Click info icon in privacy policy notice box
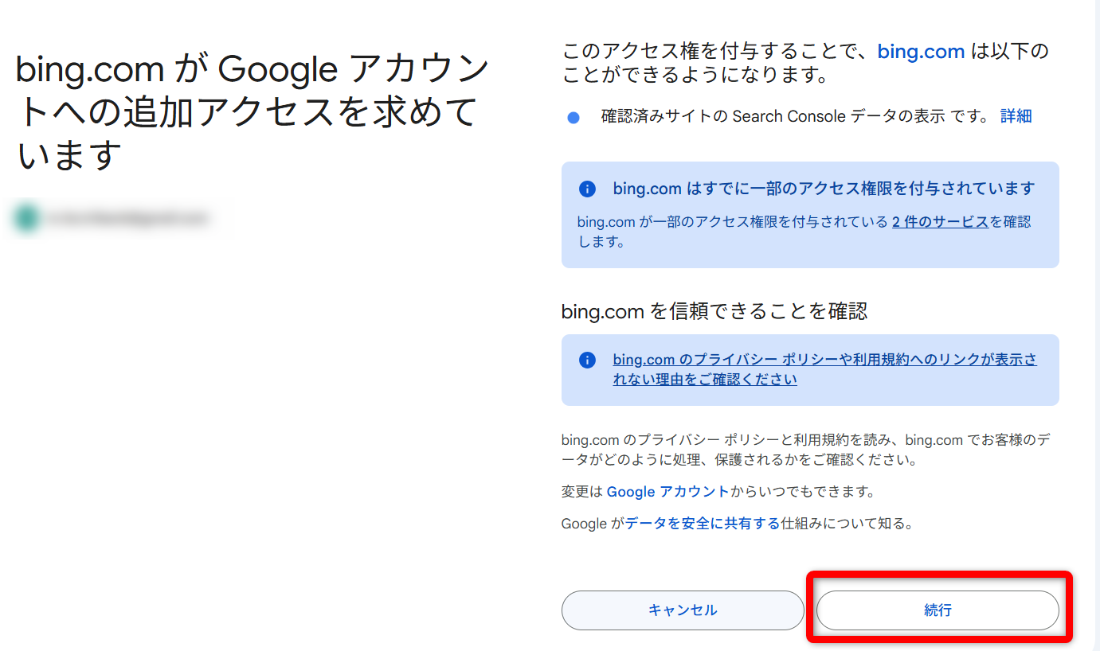1100x651 pixels. (x=587, y=360)
